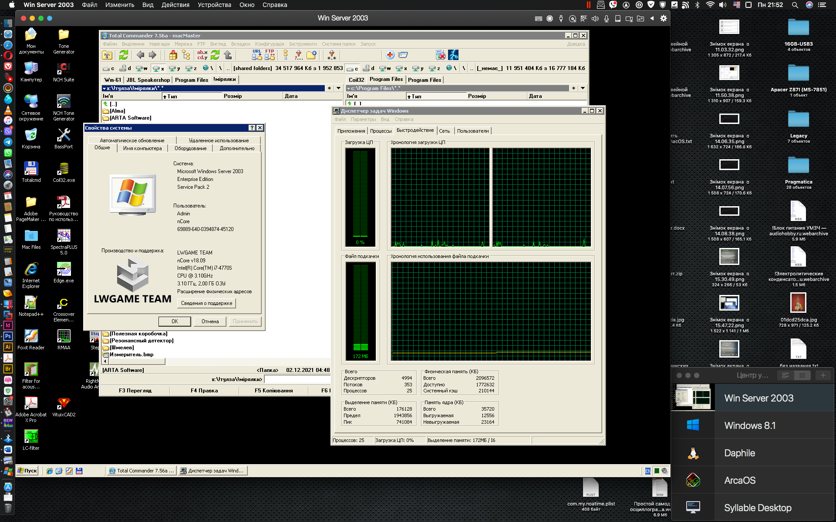This screenshot has height=522, width=836.
Task: Click the Диспетчер задач taskbar button
Action: 213,471
